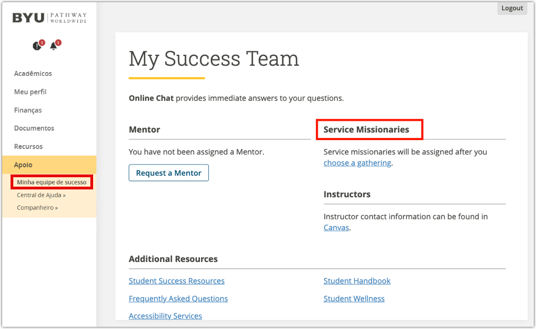Open the Companheiro link

[37, 208]
